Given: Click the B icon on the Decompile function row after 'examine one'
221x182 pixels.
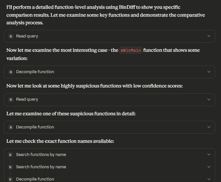Looking at the screenshot, I should 11,127.
